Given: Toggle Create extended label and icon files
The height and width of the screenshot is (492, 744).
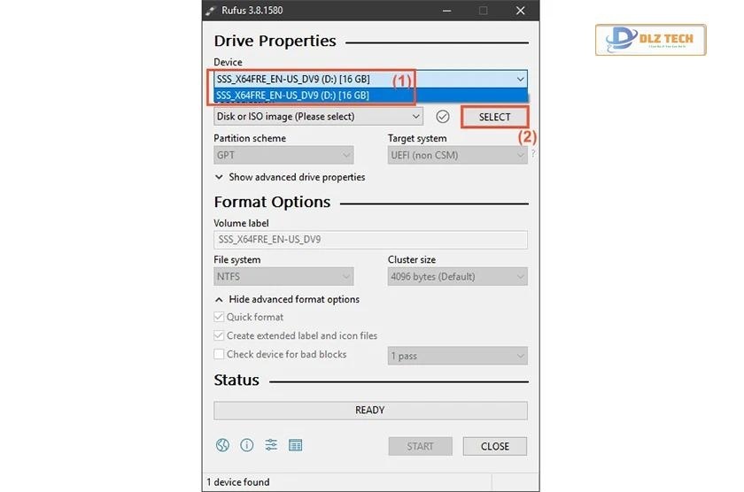Looking at the screenshot, I should (220, 336).
